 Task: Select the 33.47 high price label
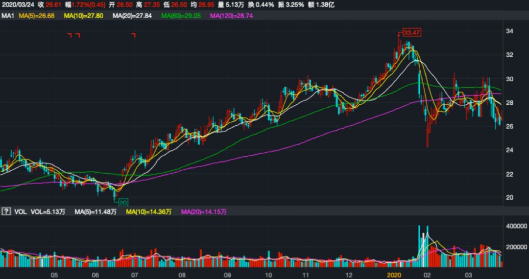click(x=411, y=33)
